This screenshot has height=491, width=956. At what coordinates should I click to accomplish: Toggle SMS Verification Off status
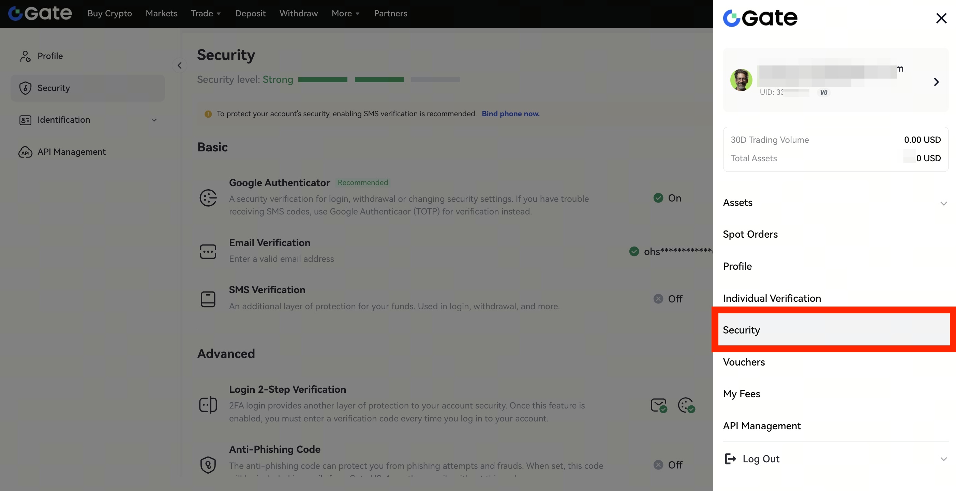(668, 299)
